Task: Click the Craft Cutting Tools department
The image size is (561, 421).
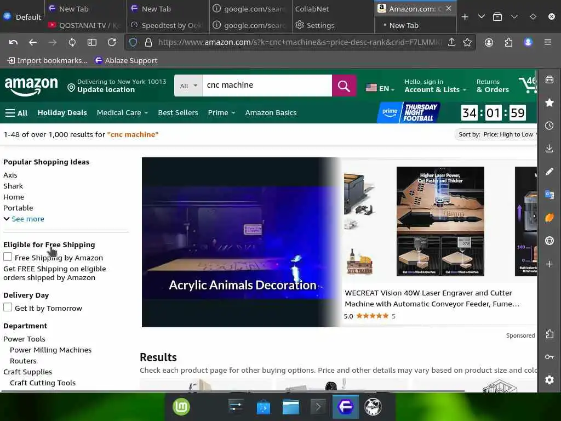Action: (43, 383)
